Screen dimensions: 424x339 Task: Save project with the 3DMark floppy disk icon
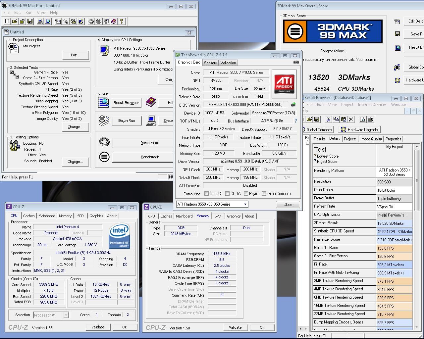coord(30,22)
